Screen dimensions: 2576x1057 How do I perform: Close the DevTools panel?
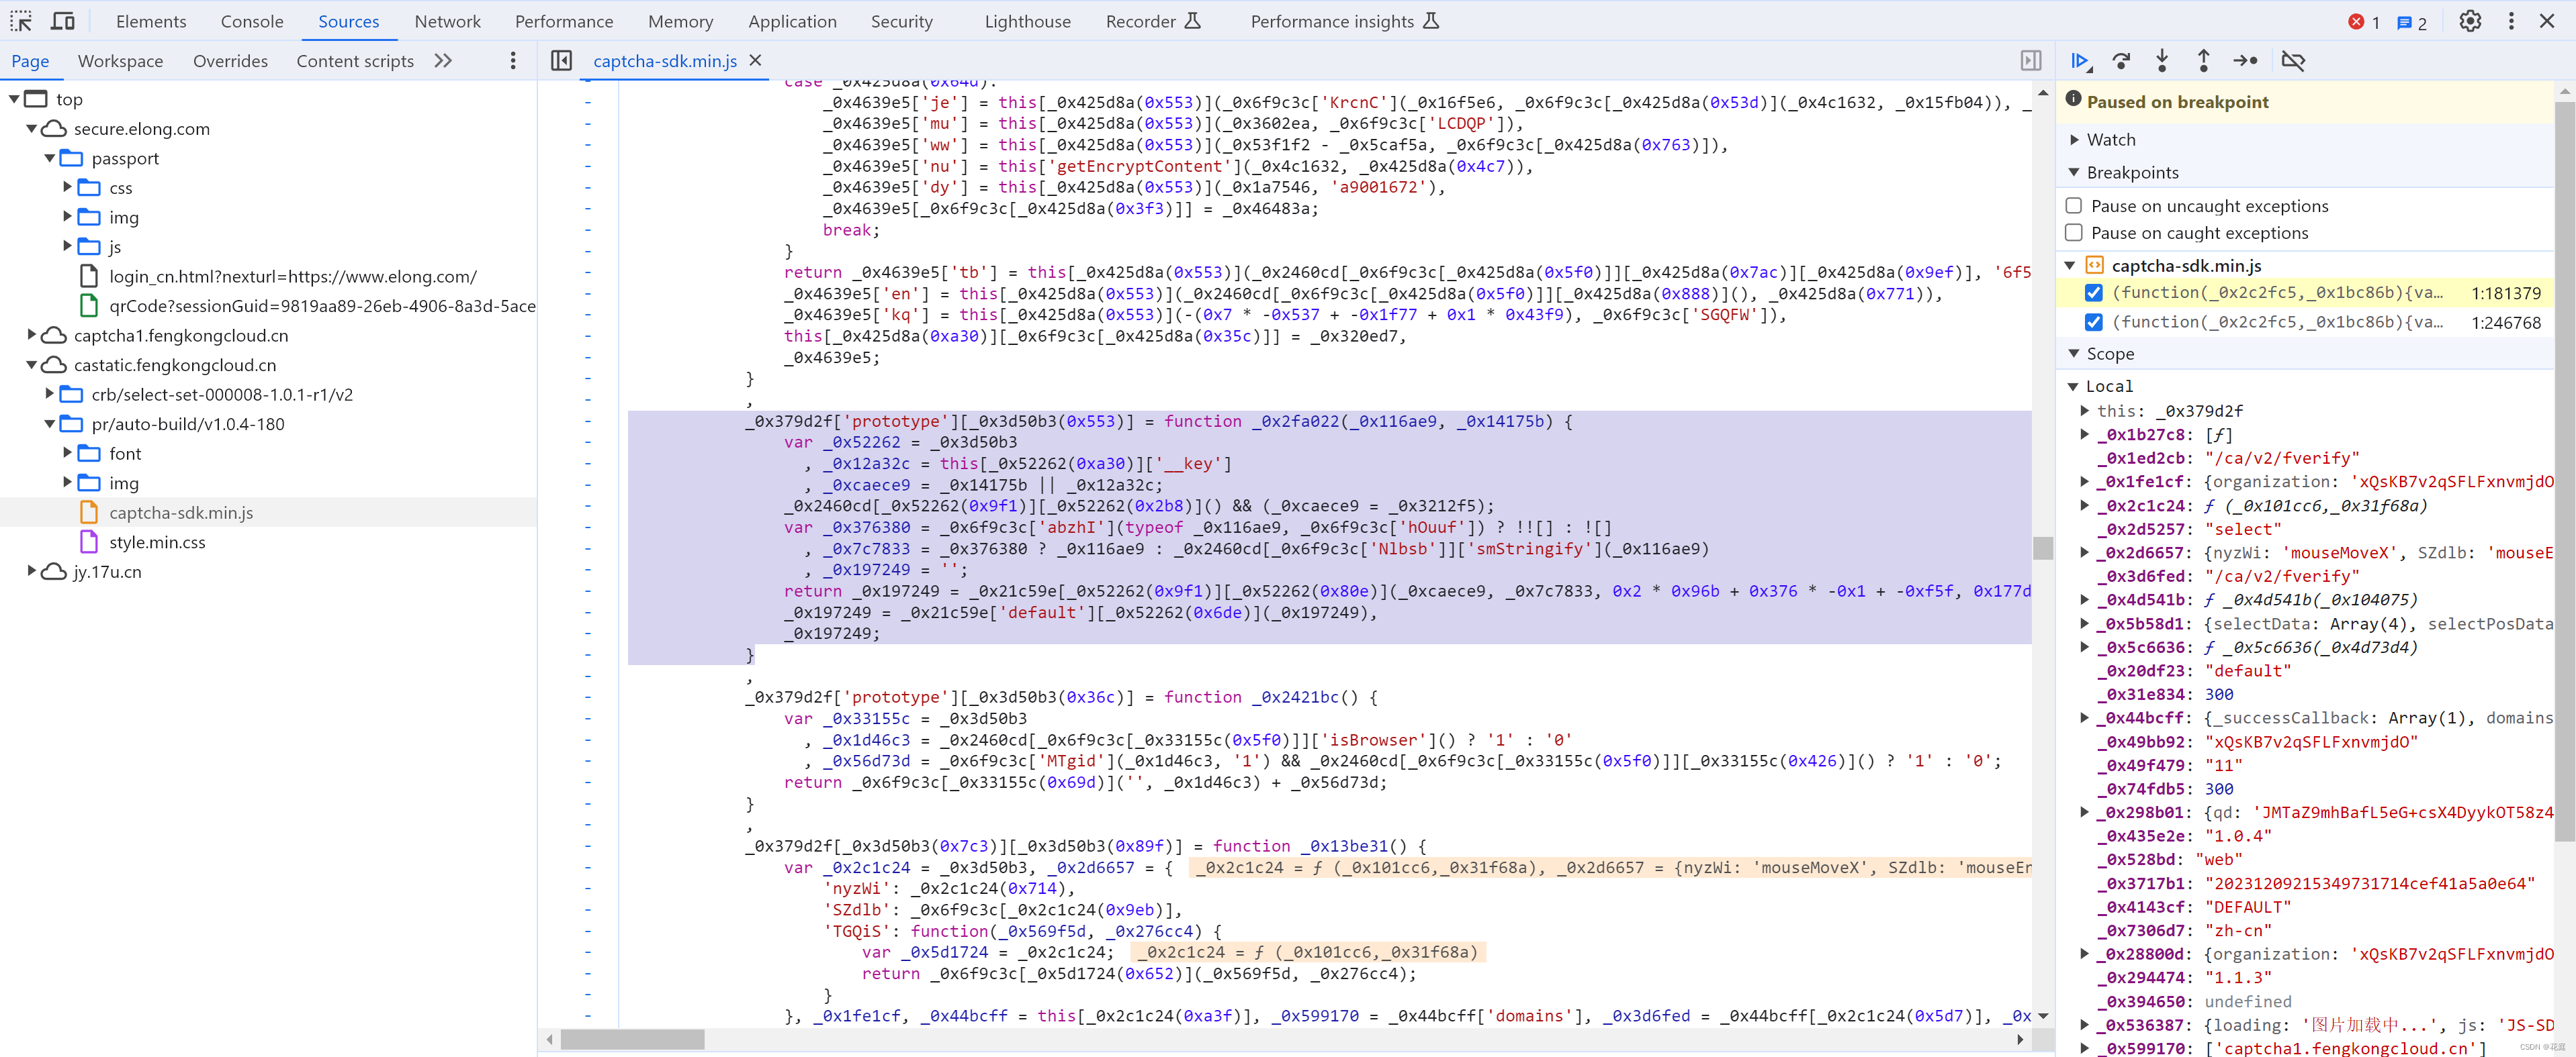[x=2548, y=21]
